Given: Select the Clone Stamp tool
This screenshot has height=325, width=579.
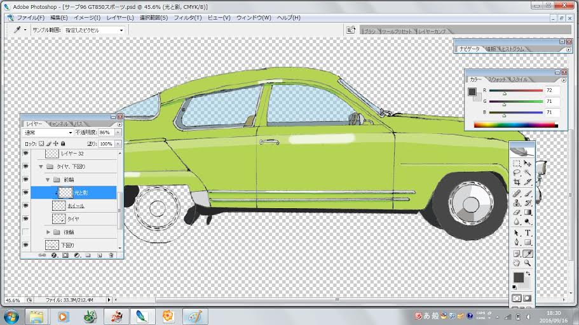Looking at the screenshot, I should [x=517, y=202].
